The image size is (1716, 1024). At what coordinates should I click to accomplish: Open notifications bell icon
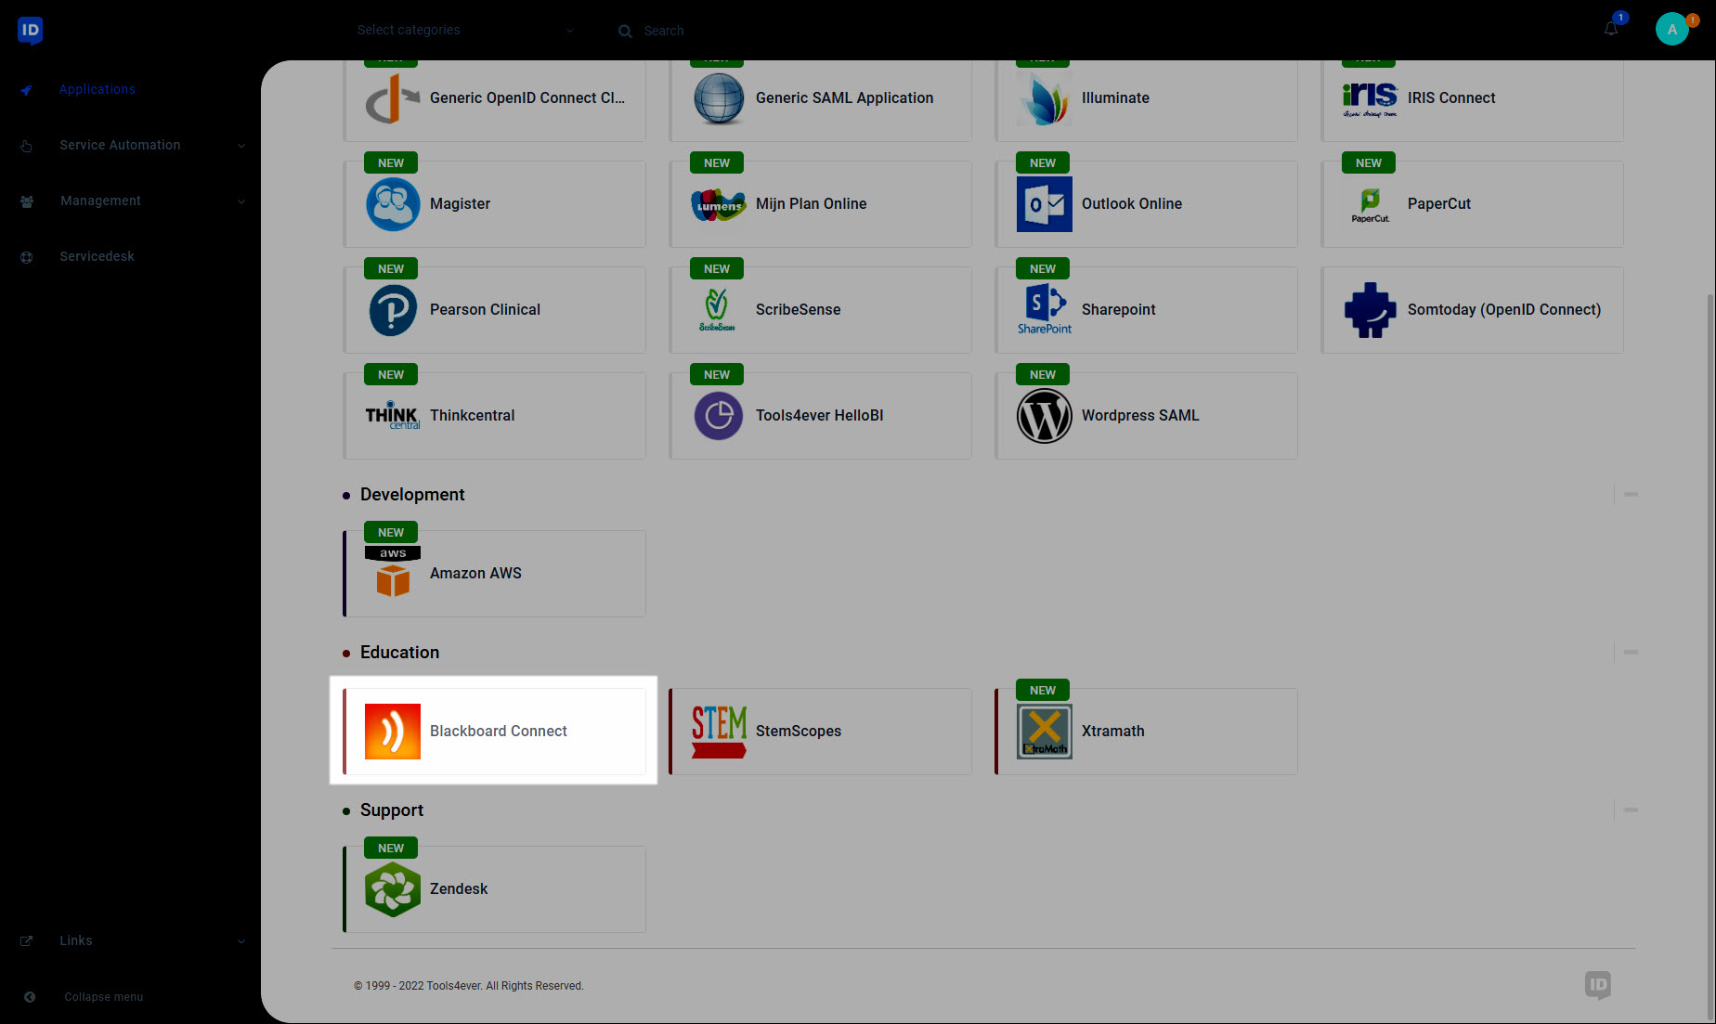pos(1611,29)
